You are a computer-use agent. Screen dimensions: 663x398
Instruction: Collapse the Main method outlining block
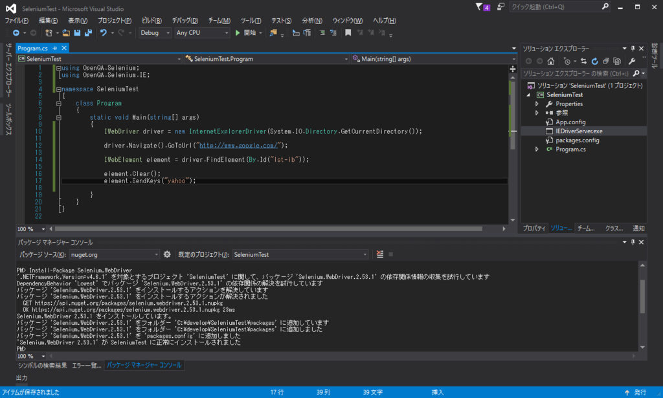click(59, 117)
